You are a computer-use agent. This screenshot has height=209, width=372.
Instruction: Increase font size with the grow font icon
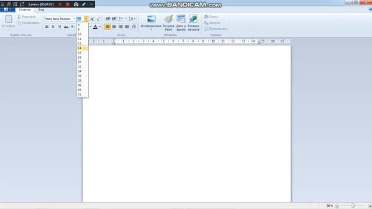pos(92,19)
